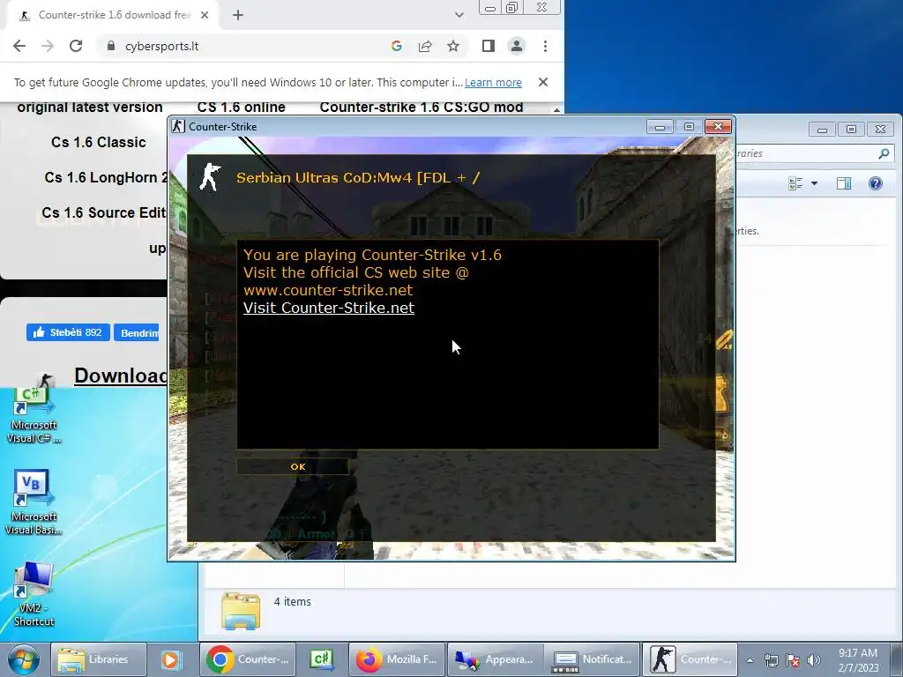Click the scroll up arrow on the webpage

coord(556,108)
